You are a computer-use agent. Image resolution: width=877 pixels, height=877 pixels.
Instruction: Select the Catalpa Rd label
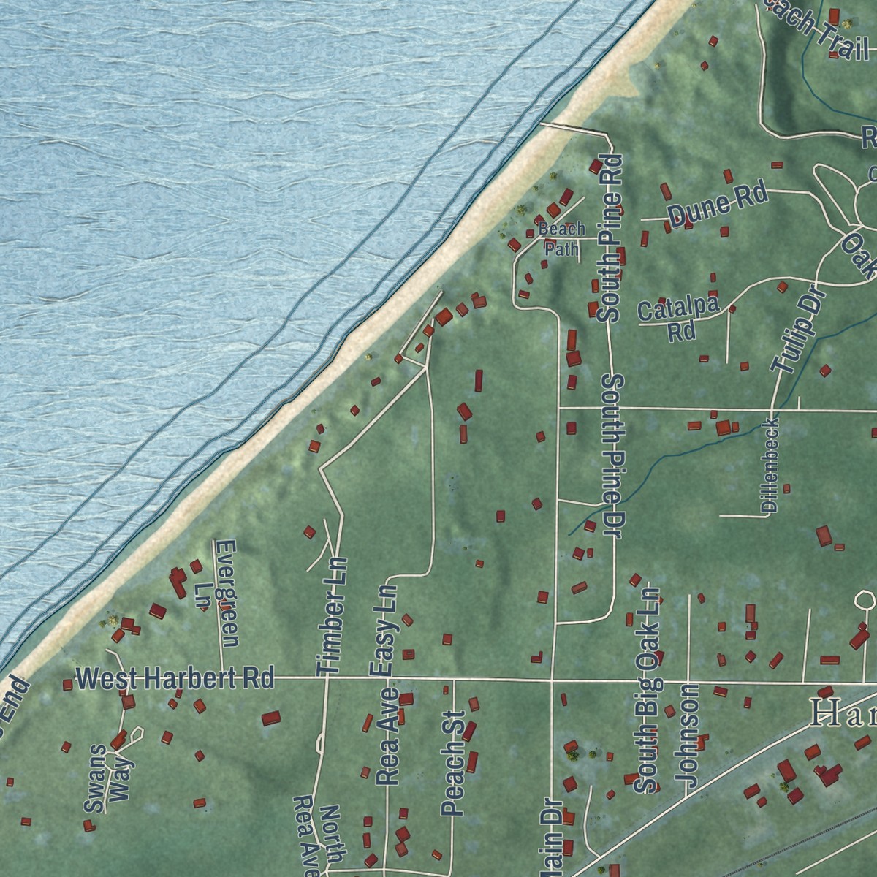tap(679, 319)
